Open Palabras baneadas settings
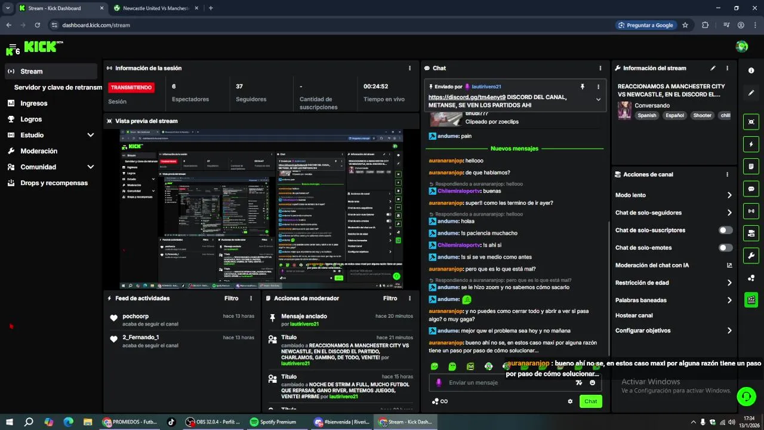Viewport: 764px width, 430px height. (x=674, y=300)
